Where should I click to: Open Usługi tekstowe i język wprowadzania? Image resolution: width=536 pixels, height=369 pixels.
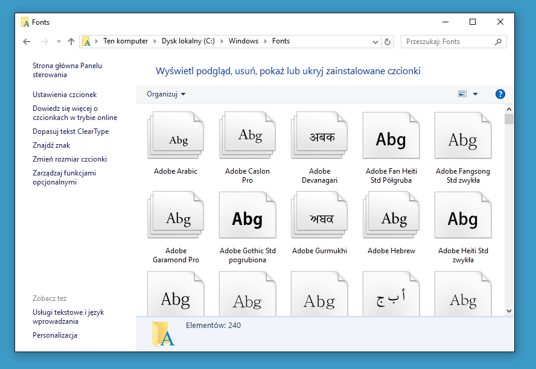click(x=68, y=317)
